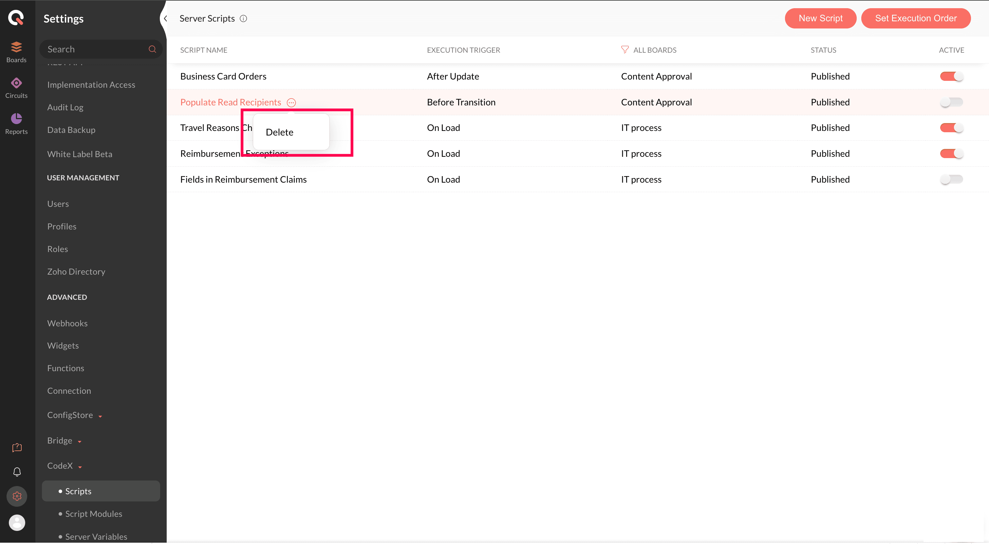Screen dimensions: 989x544
Task: Collapse the settings sidebar with back chevron
Action: click(x=165, y=18)
